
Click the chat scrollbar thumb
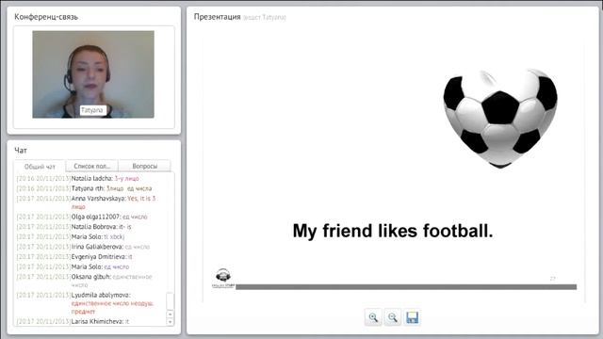pos(170,301)
